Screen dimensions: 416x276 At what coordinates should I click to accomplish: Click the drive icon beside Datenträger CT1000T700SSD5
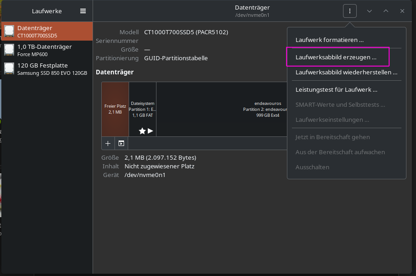pos(9,31)
